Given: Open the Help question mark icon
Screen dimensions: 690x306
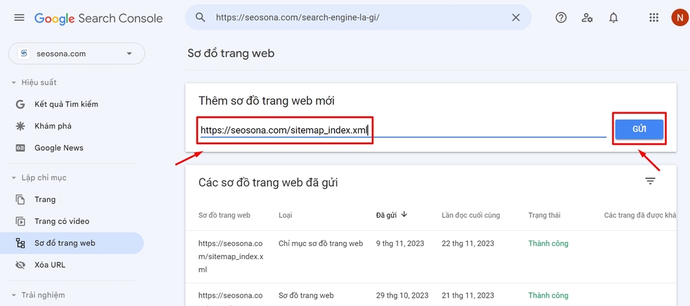Looking at the screenshot, I should click(560, 18).
